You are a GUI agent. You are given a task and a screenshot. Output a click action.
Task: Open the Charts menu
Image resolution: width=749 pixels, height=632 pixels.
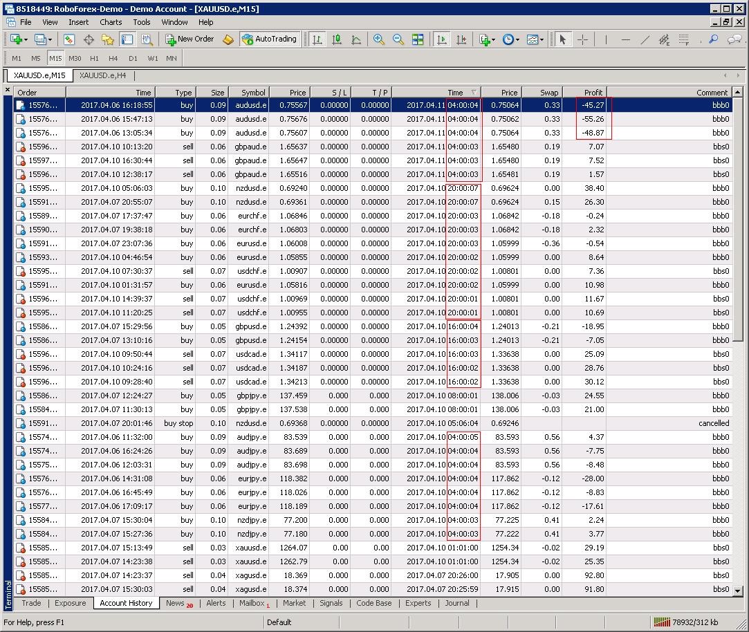111,22
